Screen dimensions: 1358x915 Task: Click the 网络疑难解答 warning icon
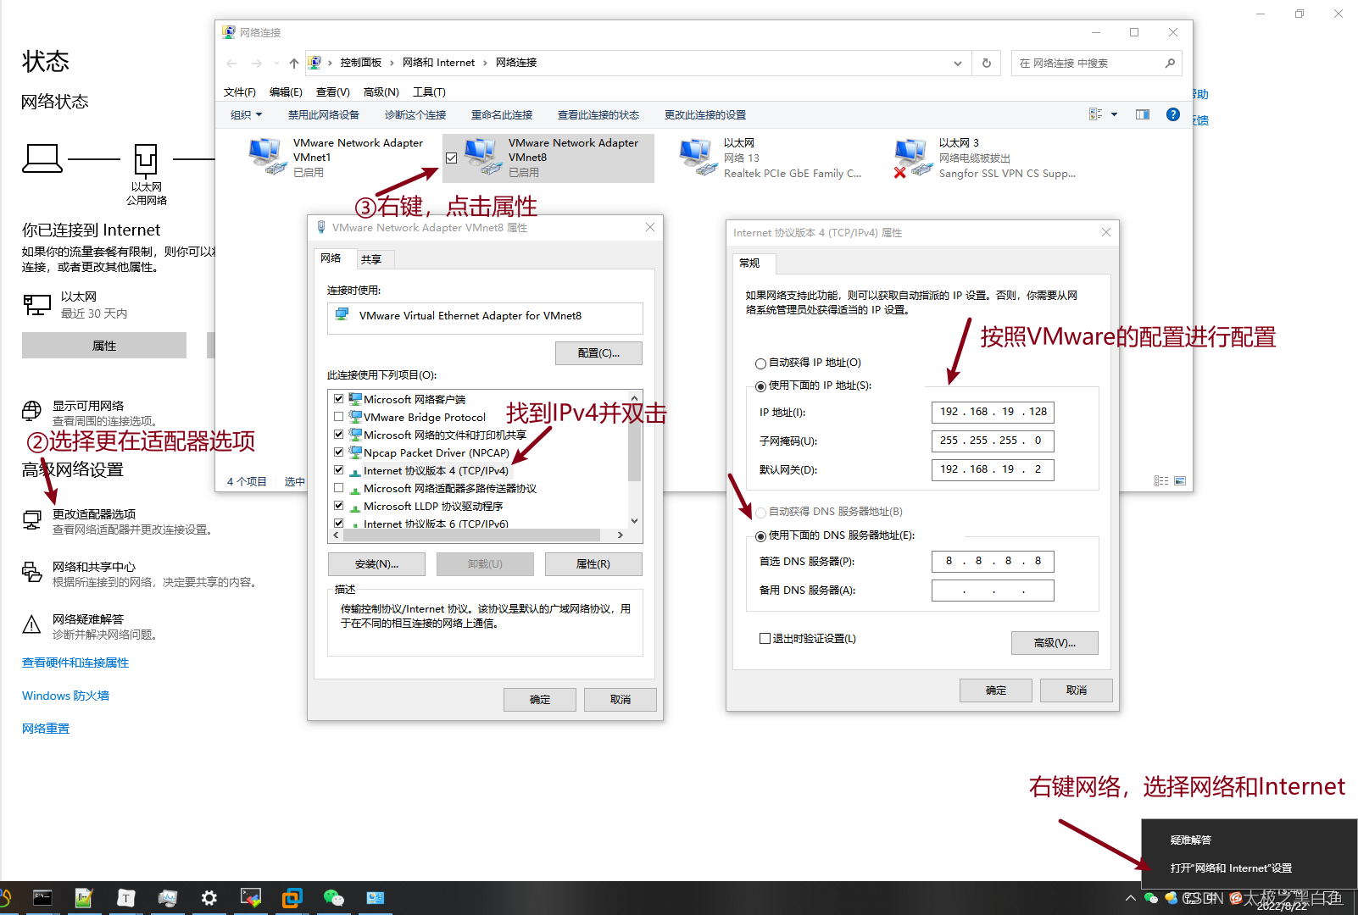point(31,624)
